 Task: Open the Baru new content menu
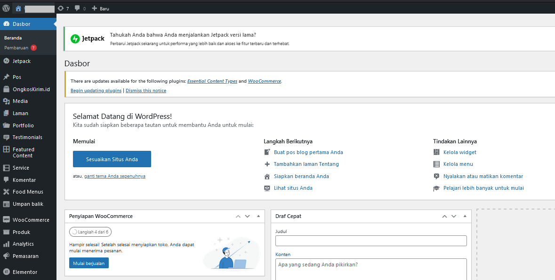(101, 8)
